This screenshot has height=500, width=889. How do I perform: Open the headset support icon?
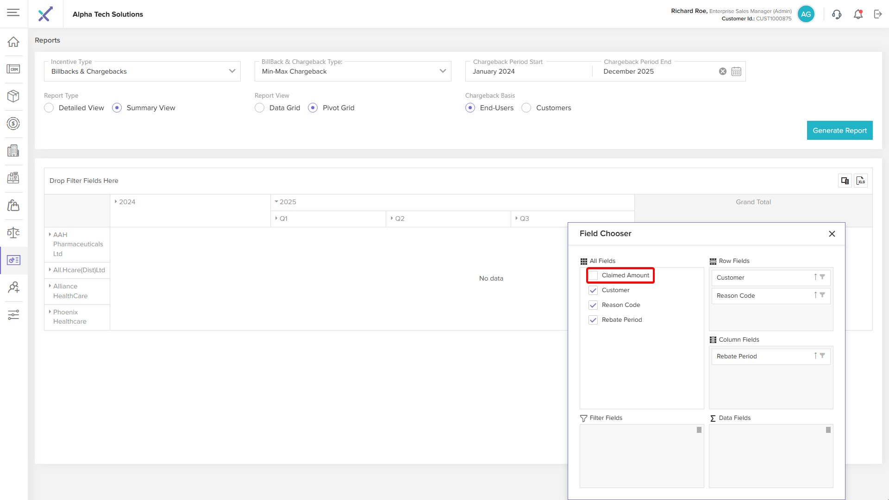837,14
